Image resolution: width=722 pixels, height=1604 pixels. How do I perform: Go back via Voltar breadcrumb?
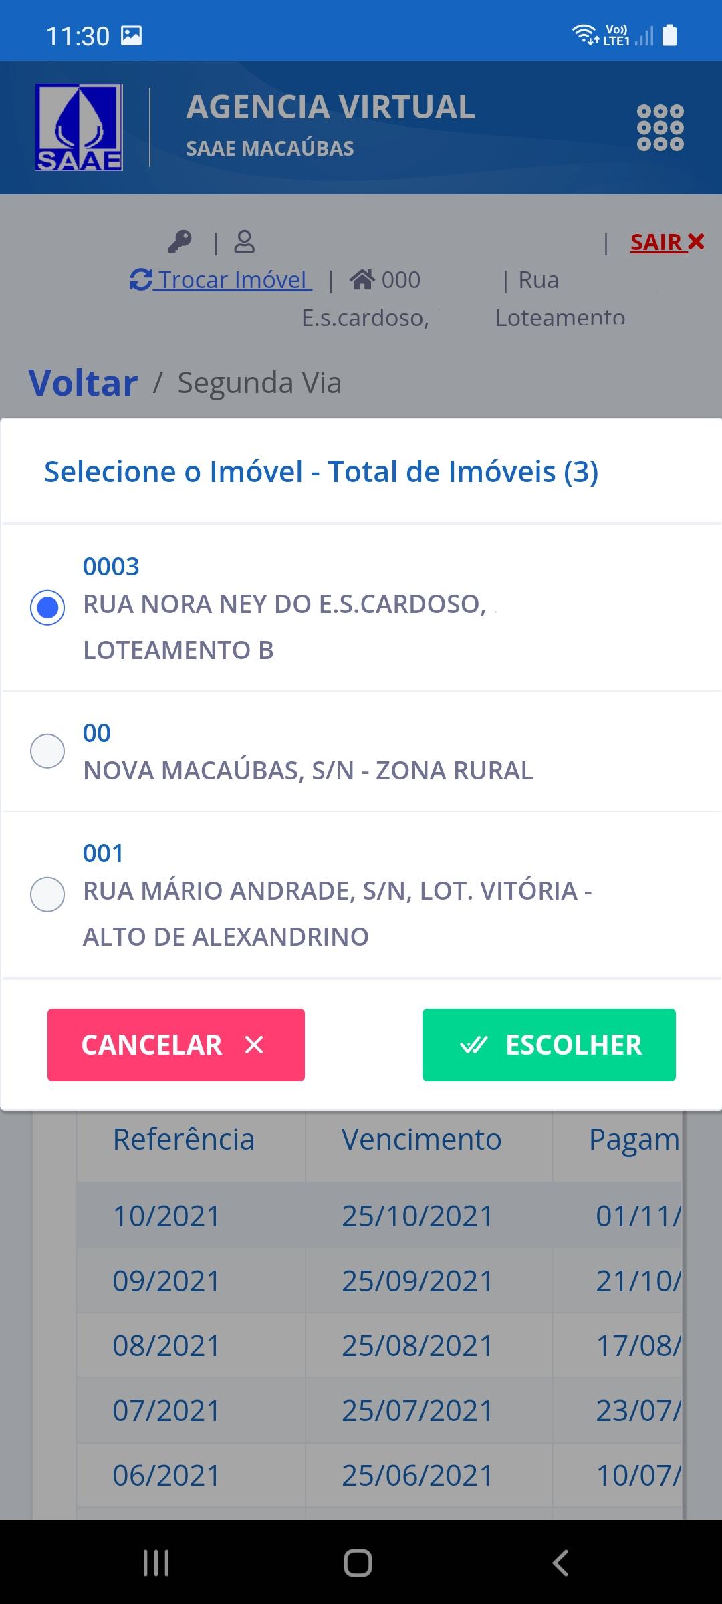[83, 383]
